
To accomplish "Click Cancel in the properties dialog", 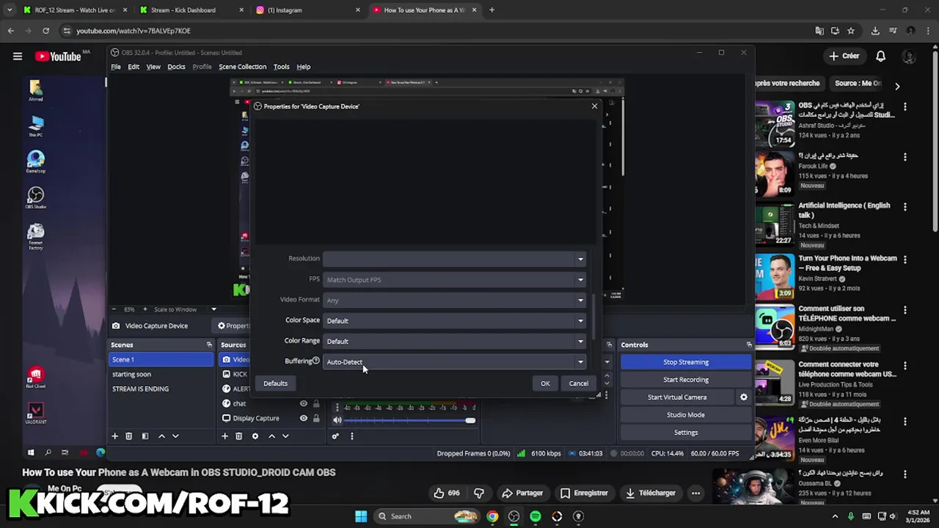I will tap(578, 384).
